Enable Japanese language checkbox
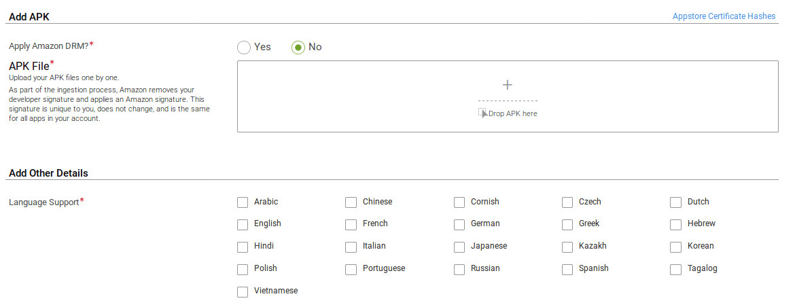Screen dimensions: 795x305 pos(459,247)
